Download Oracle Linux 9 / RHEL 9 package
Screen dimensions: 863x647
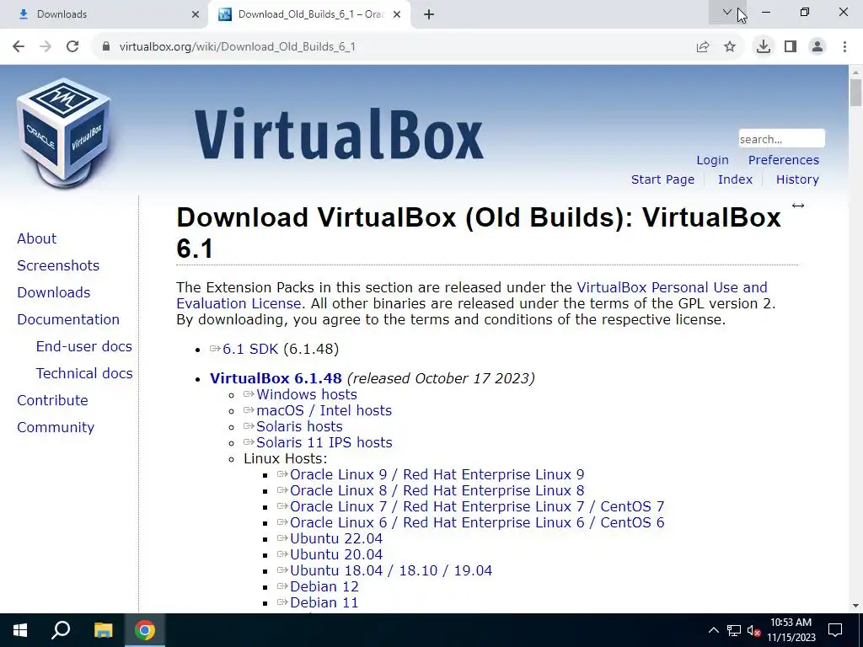pos(437,474)
